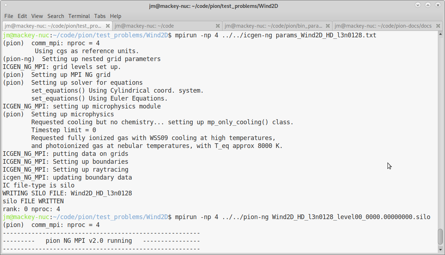Roll up the window using the chevron-down button
This screenshot has height=255, width=445.
click(418, 5)
